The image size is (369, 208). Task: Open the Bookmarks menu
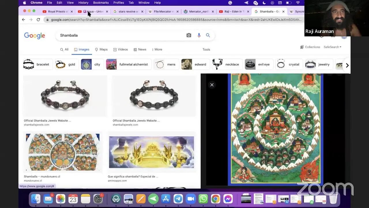point(101,3)
